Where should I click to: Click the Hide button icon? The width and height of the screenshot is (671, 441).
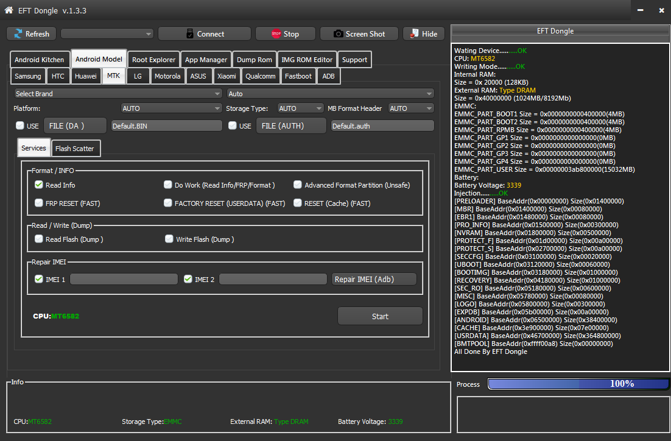pos(414,34)
